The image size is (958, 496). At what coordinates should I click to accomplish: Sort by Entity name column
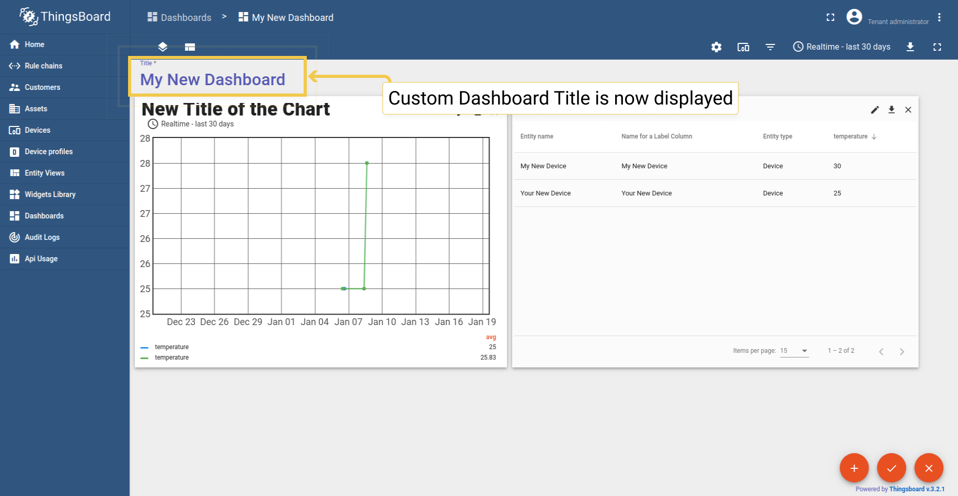point(537,136)
